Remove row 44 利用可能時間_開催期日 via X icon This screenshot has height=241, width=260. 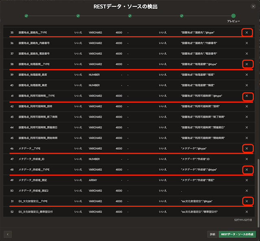(x=247, y=127)
